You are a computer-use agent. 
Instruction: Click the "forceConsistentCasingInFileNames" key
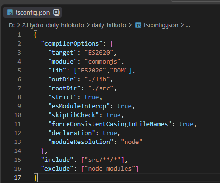coord(110,124)
